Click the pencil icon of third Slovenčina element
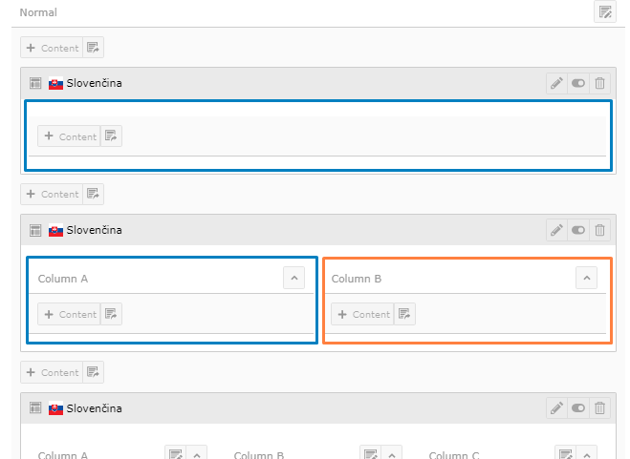The height and width of the screenshot is (459, 630). 556,408
